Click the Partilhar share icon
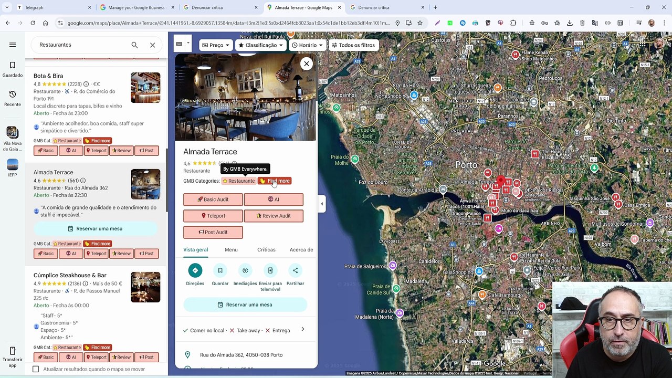Viewport: 672px width, 378px height. [295, 270]
